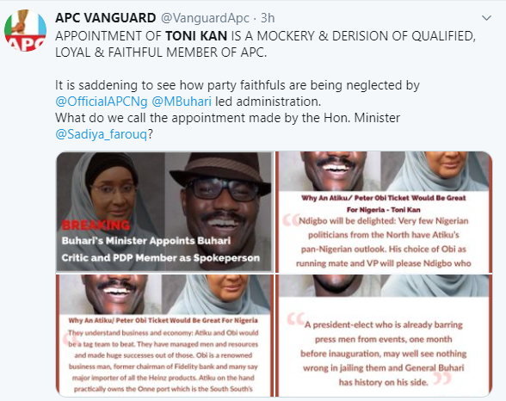Open the @Sadiya_farouq mentioned profile
The image size is (506, 401).
tap(102, 134)
